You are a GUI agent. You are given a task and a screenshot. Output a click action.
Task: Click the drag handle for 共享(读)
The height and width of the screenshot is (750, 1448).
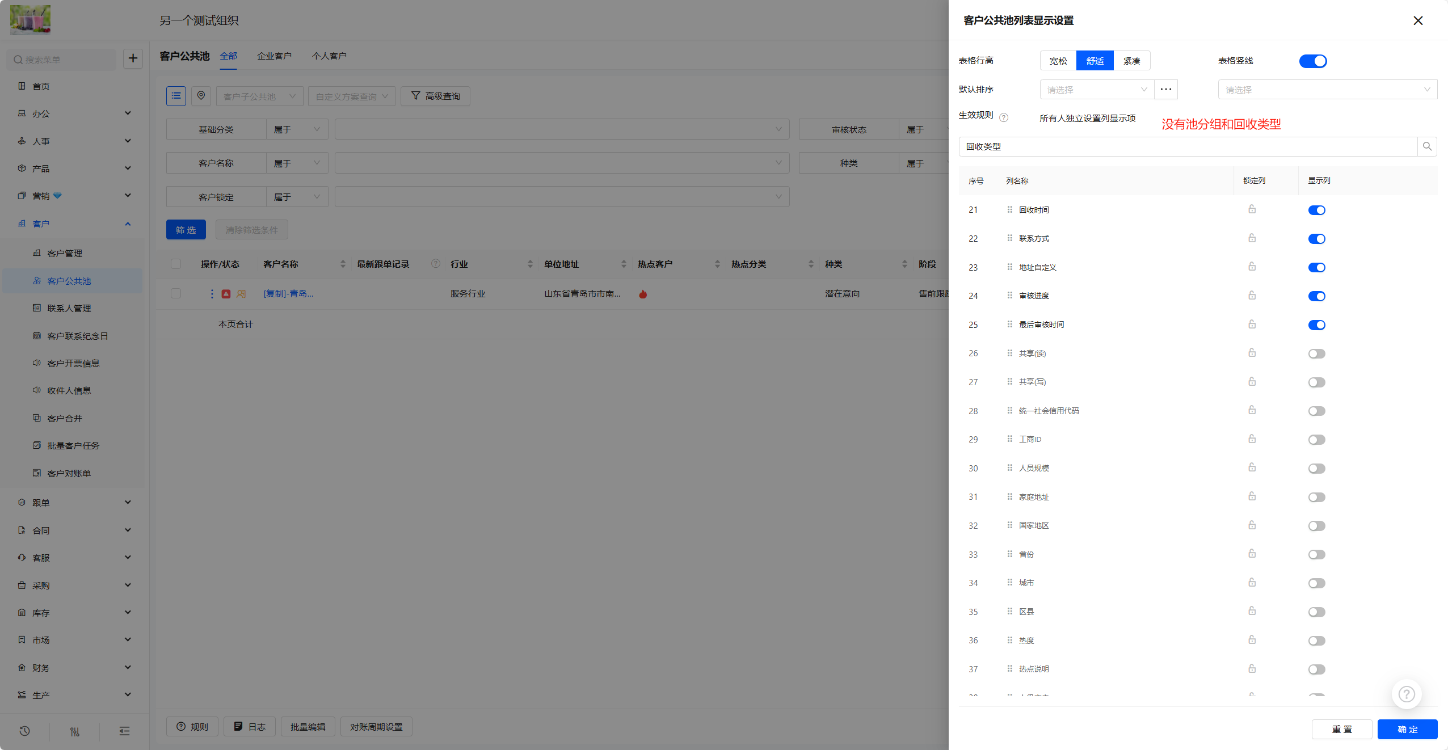pos(1009,353)
